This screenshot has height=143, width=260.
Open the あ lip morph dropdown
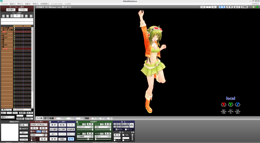103,127
